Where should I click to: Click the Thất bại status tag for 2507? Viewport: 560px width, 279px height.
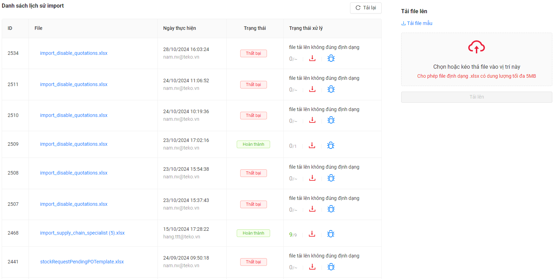point(253,204)
